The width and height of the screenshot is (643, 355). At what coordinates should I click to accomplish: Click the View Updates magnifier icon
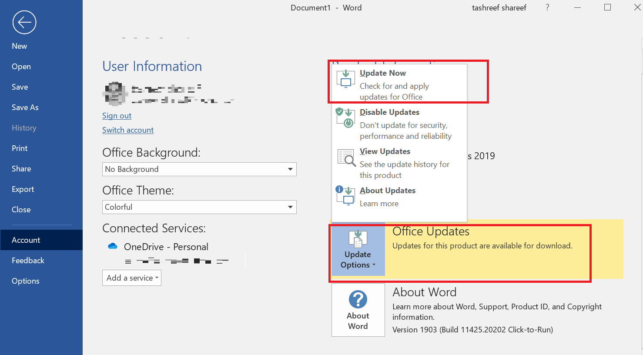point(347,157)
